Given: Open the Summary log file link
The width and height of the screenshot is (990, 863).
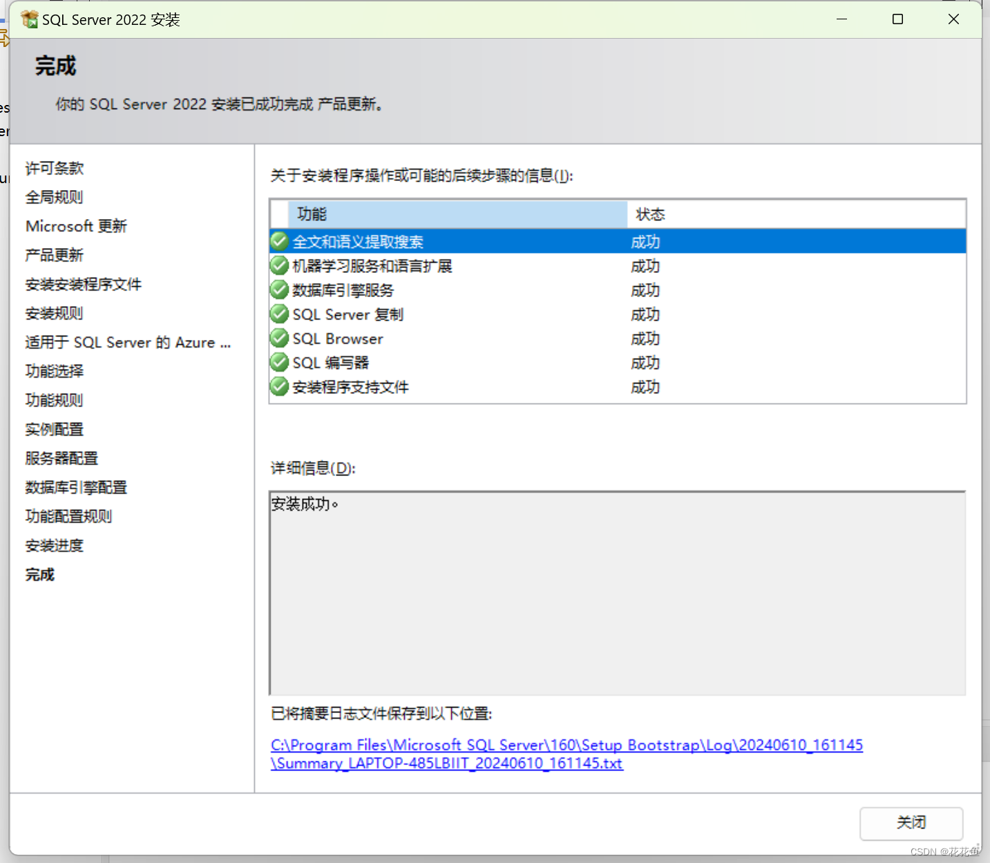Looking at the screenshot, I should click(x=567, y=754).
